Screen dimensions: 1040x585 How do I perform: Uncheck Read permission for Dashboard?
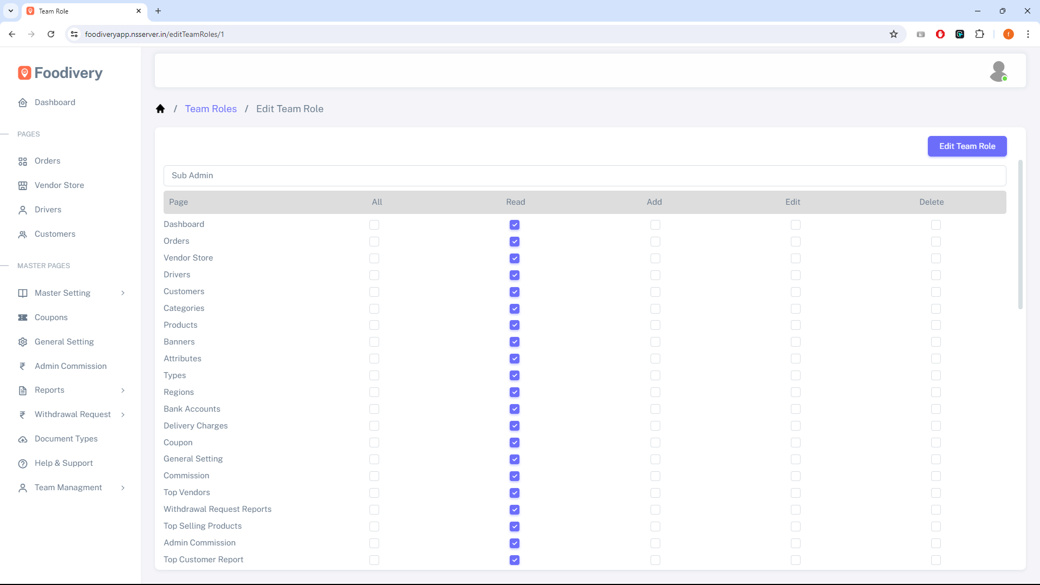[x=514, y=225]
